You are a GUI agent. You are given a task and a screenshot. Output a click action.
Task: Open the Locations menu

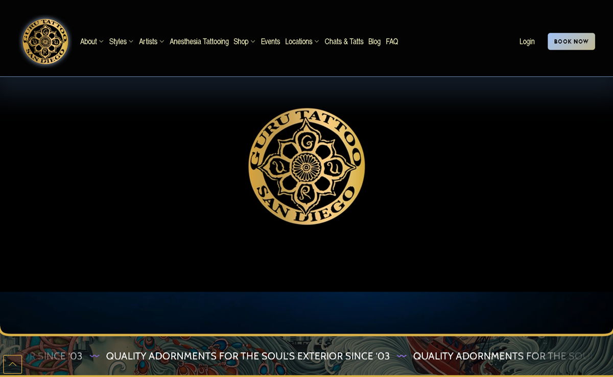click(299, 41)
